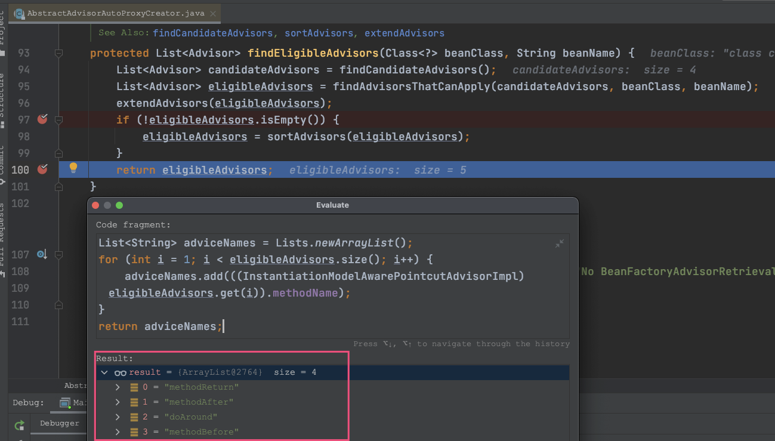Image resolution: width=775 pixels, height=441 pixels.
Task: Close the AbstractAdvisorAutoProxyCreator.java tab
Action: (x=214, y=14)
